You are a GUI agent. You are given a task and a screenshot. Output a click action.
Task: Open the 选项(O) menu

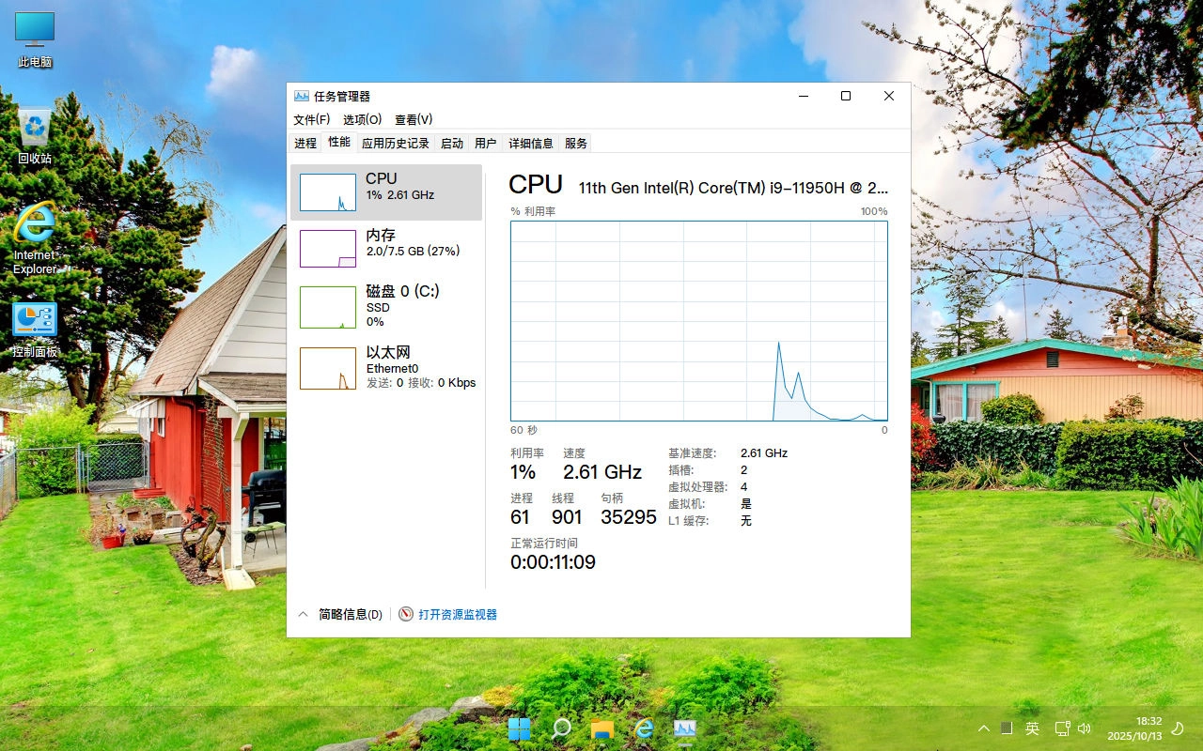point(363,119)
